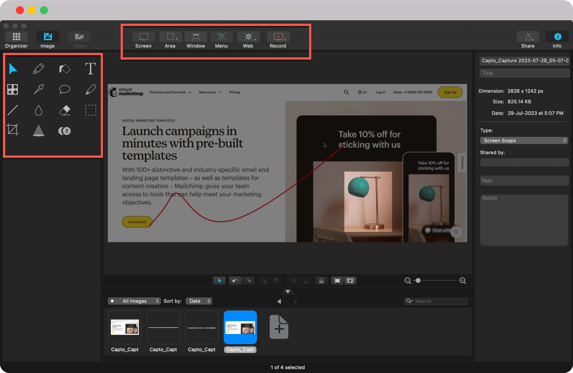
Task: Open the Screen Snaps type dropdown
Action: click(x=524, y=141)
